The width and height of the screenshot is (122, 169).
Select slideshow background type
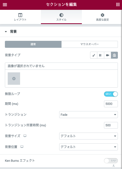(114, 55)
